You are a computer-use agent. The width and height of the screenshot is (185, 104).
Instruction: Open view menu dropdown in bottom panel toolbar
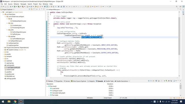(x=176, y=81)
